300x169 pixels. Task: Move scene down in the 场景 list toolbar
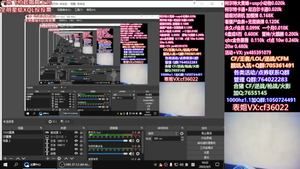coord(24,158)
